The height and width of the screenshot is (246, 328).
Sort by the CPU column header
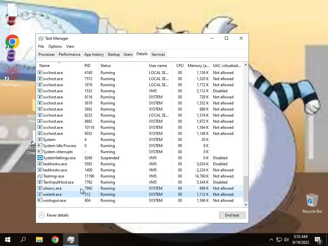pos(179,65)
